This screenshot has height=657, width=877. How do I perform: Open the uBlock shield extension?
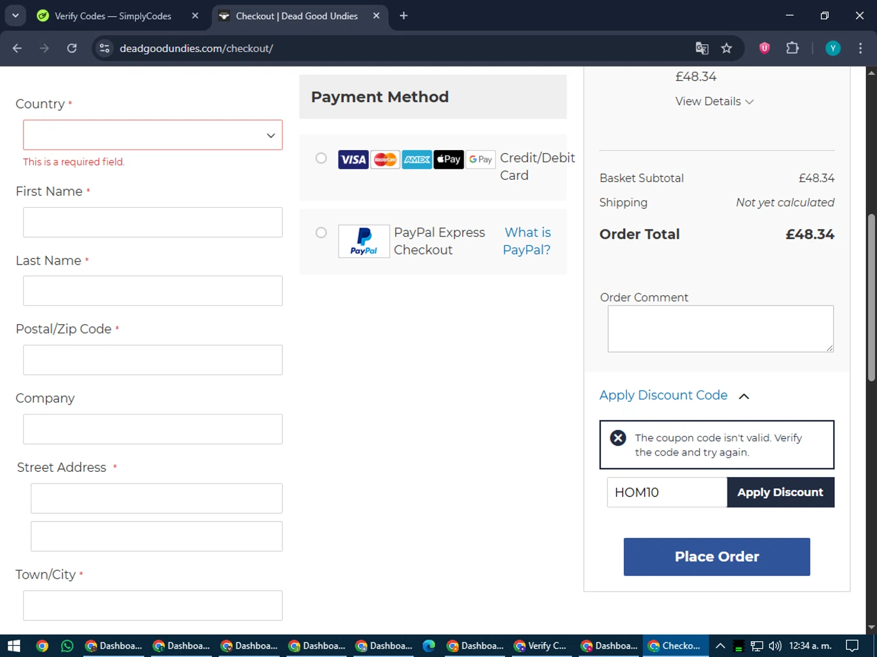pyautogui.click(x=764, y=48)
